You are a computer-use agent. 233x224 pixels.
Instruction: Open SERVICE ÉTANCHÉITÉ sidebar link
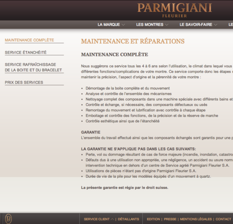click(26, 52)
